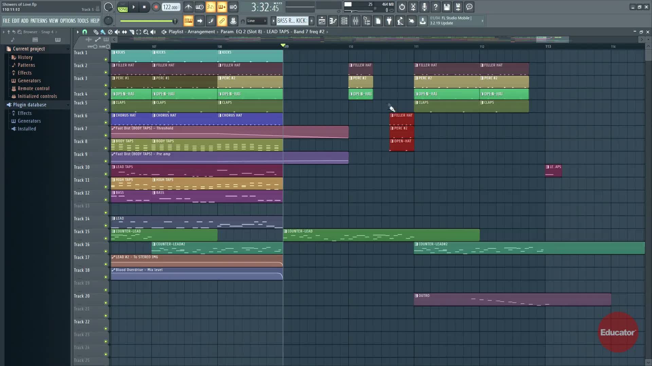Open the PATTERNS menu
Viewport: 652px width, 366px height.
click(x=39, y=21)
